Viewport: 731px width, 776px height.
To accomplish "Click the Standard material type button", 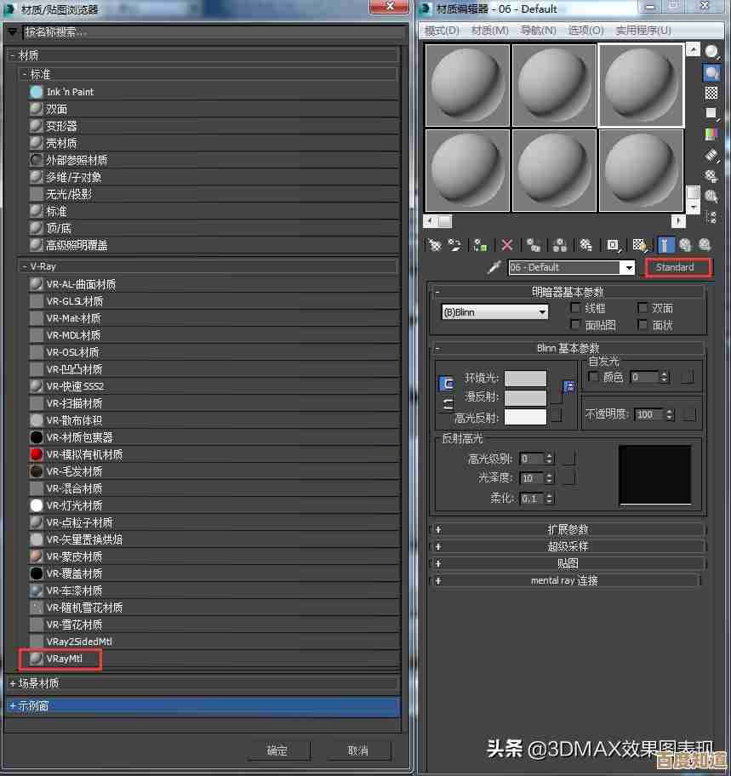I will coord(677,267).
